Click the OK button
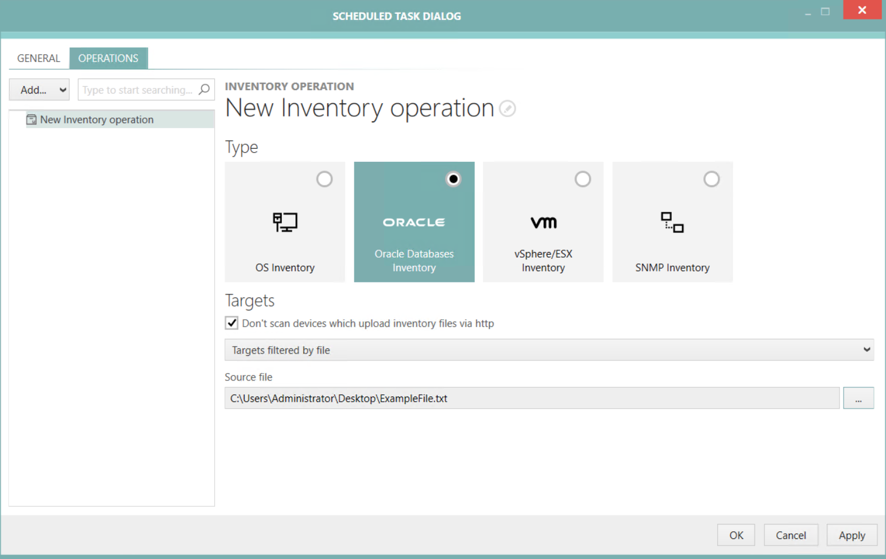 736,535
